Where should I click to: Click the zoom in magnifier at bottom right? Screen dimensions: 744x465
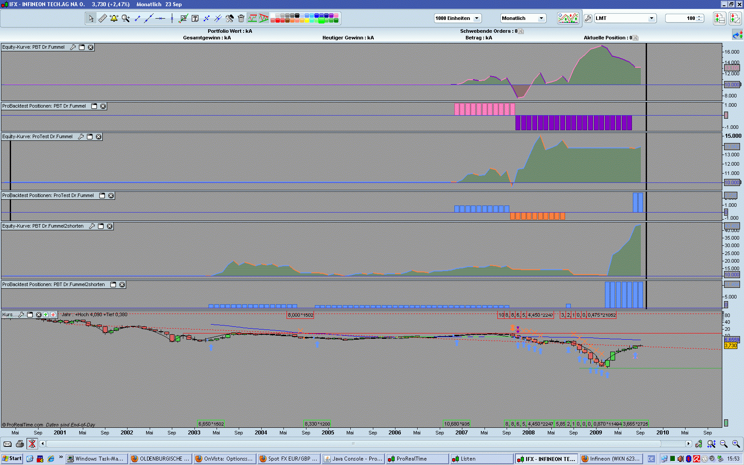point(736,444)
